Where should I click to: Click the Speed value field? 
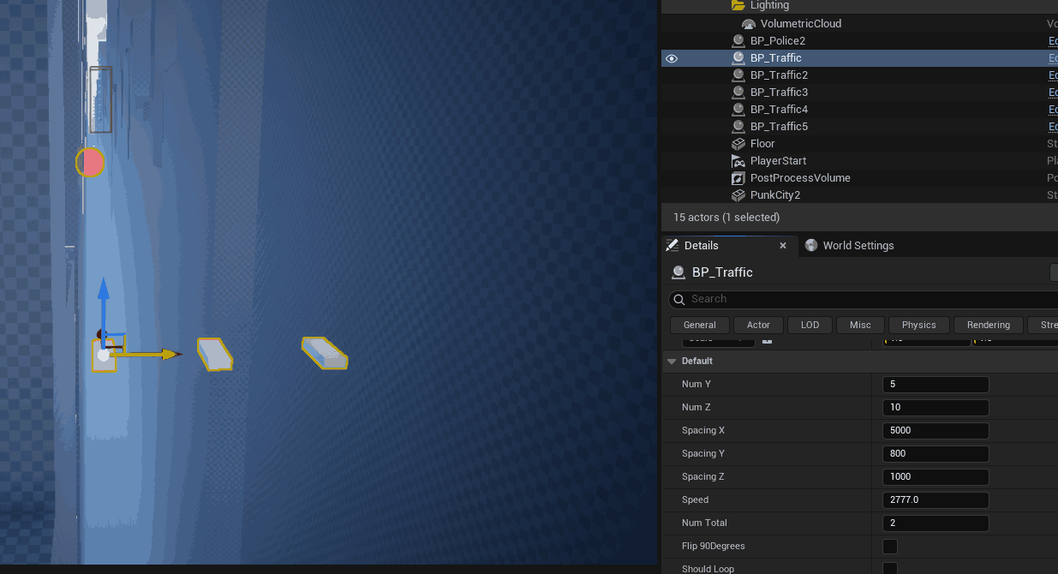(935, 499)
